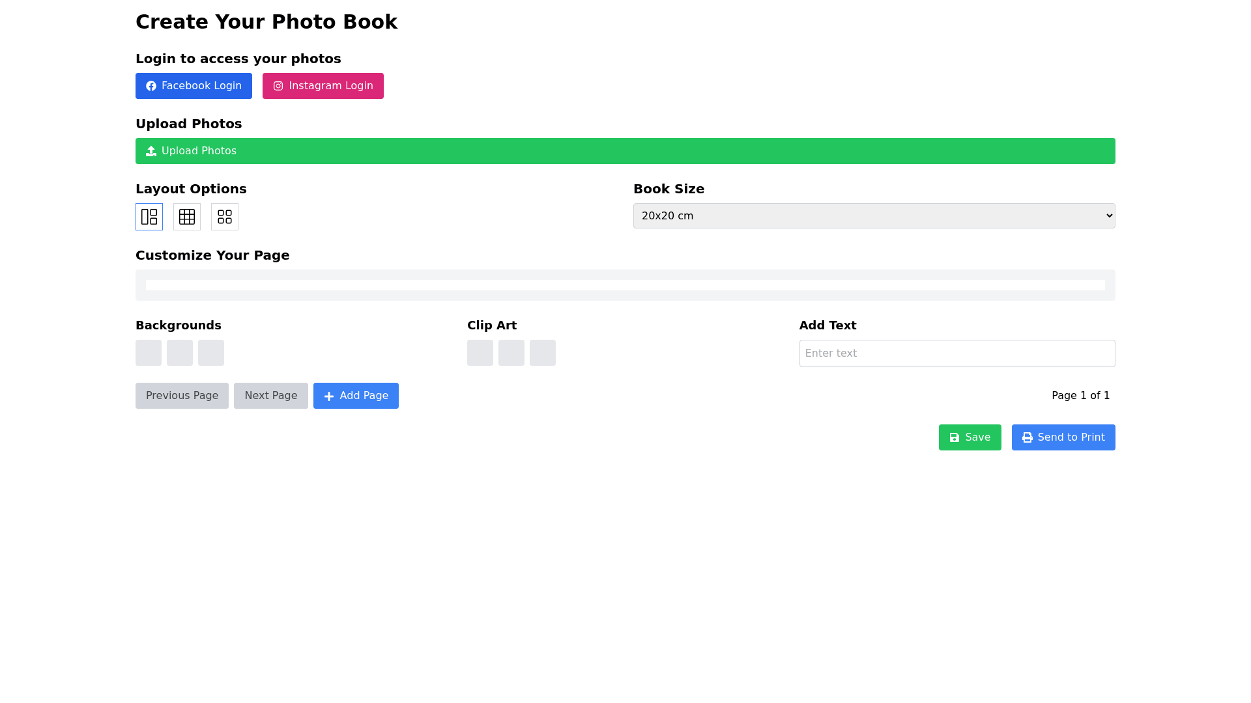Open the Book Size dropdown

pos(874,216)
